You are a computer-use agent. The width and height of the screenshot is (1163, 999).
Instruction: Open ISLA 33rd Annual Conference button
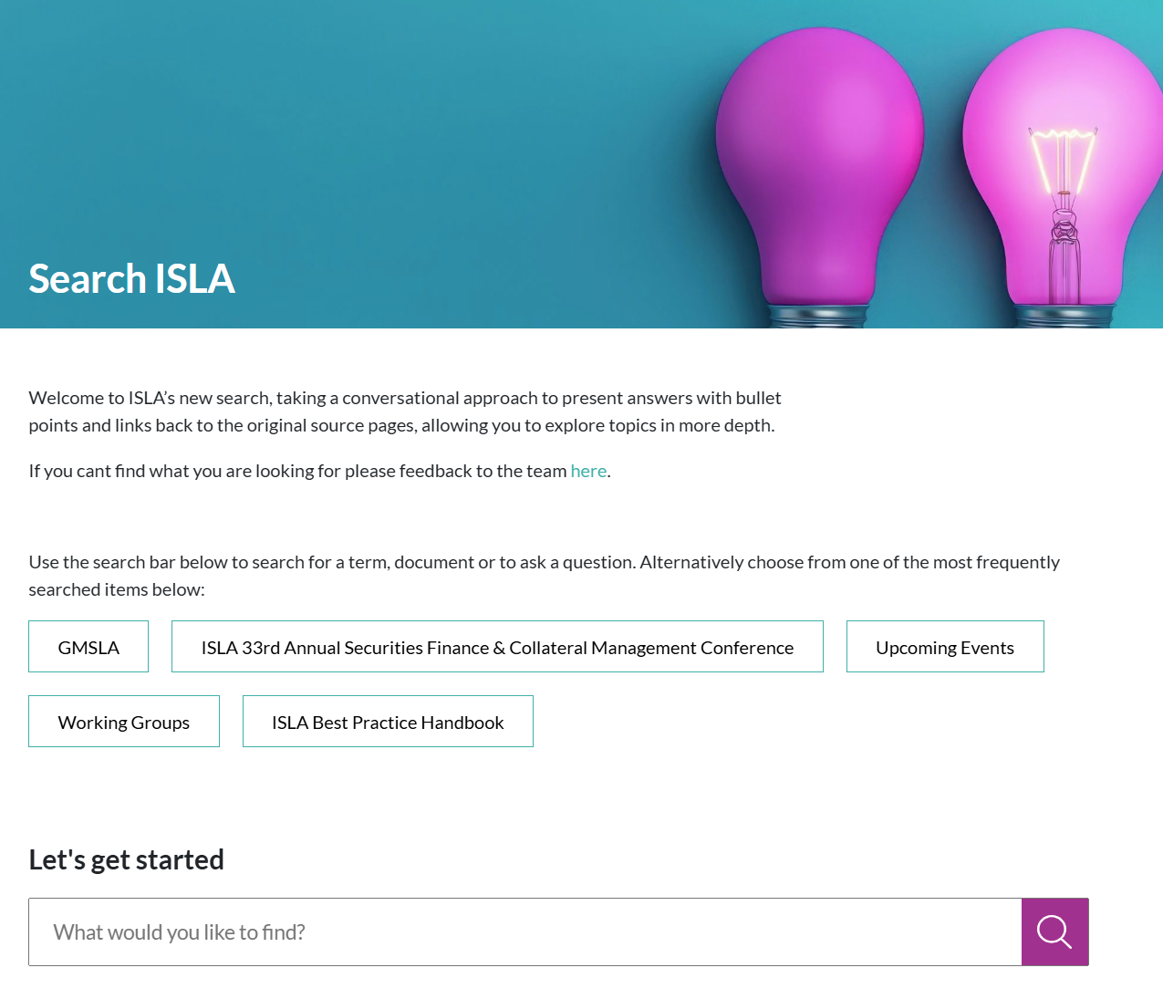[497, 647]
